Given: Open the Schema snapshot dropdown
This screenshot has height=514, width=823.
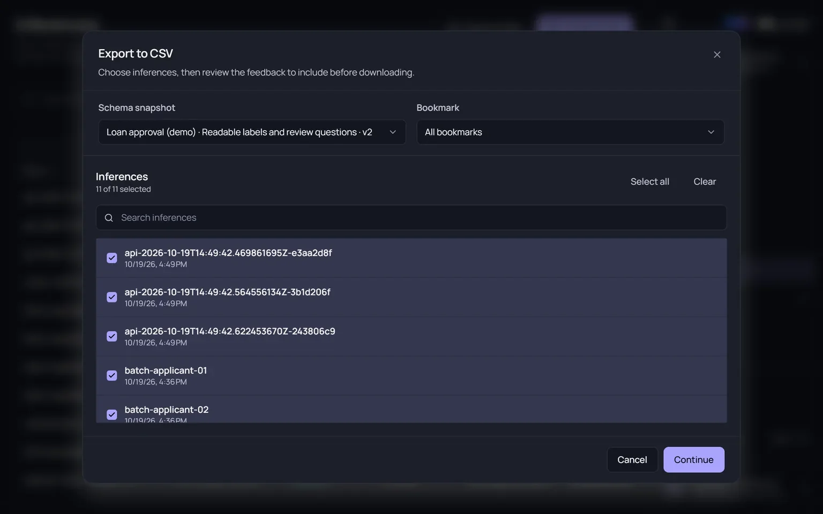Looking at the screenshot, I should pyautogui.click(x=252, y=132).
